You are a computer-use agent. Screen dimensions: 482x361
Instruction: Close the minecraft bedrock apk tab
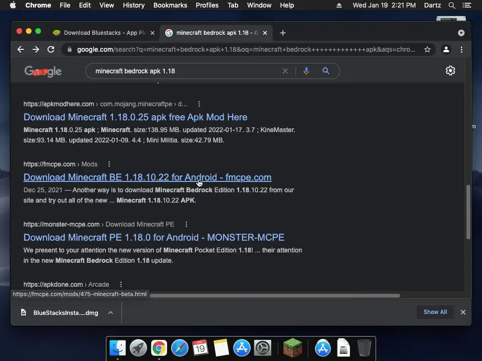(265, 33)
